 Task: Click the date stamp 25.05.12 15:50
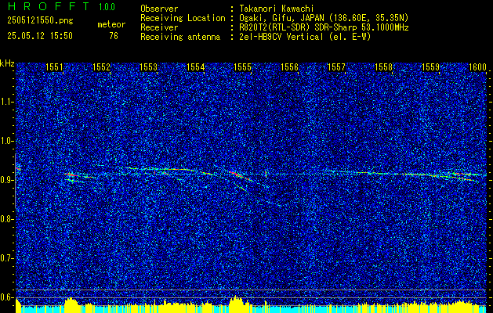click(x=40, y=36)
